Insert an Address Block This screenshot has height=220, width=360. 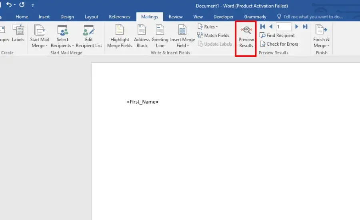tap(142, 36)
